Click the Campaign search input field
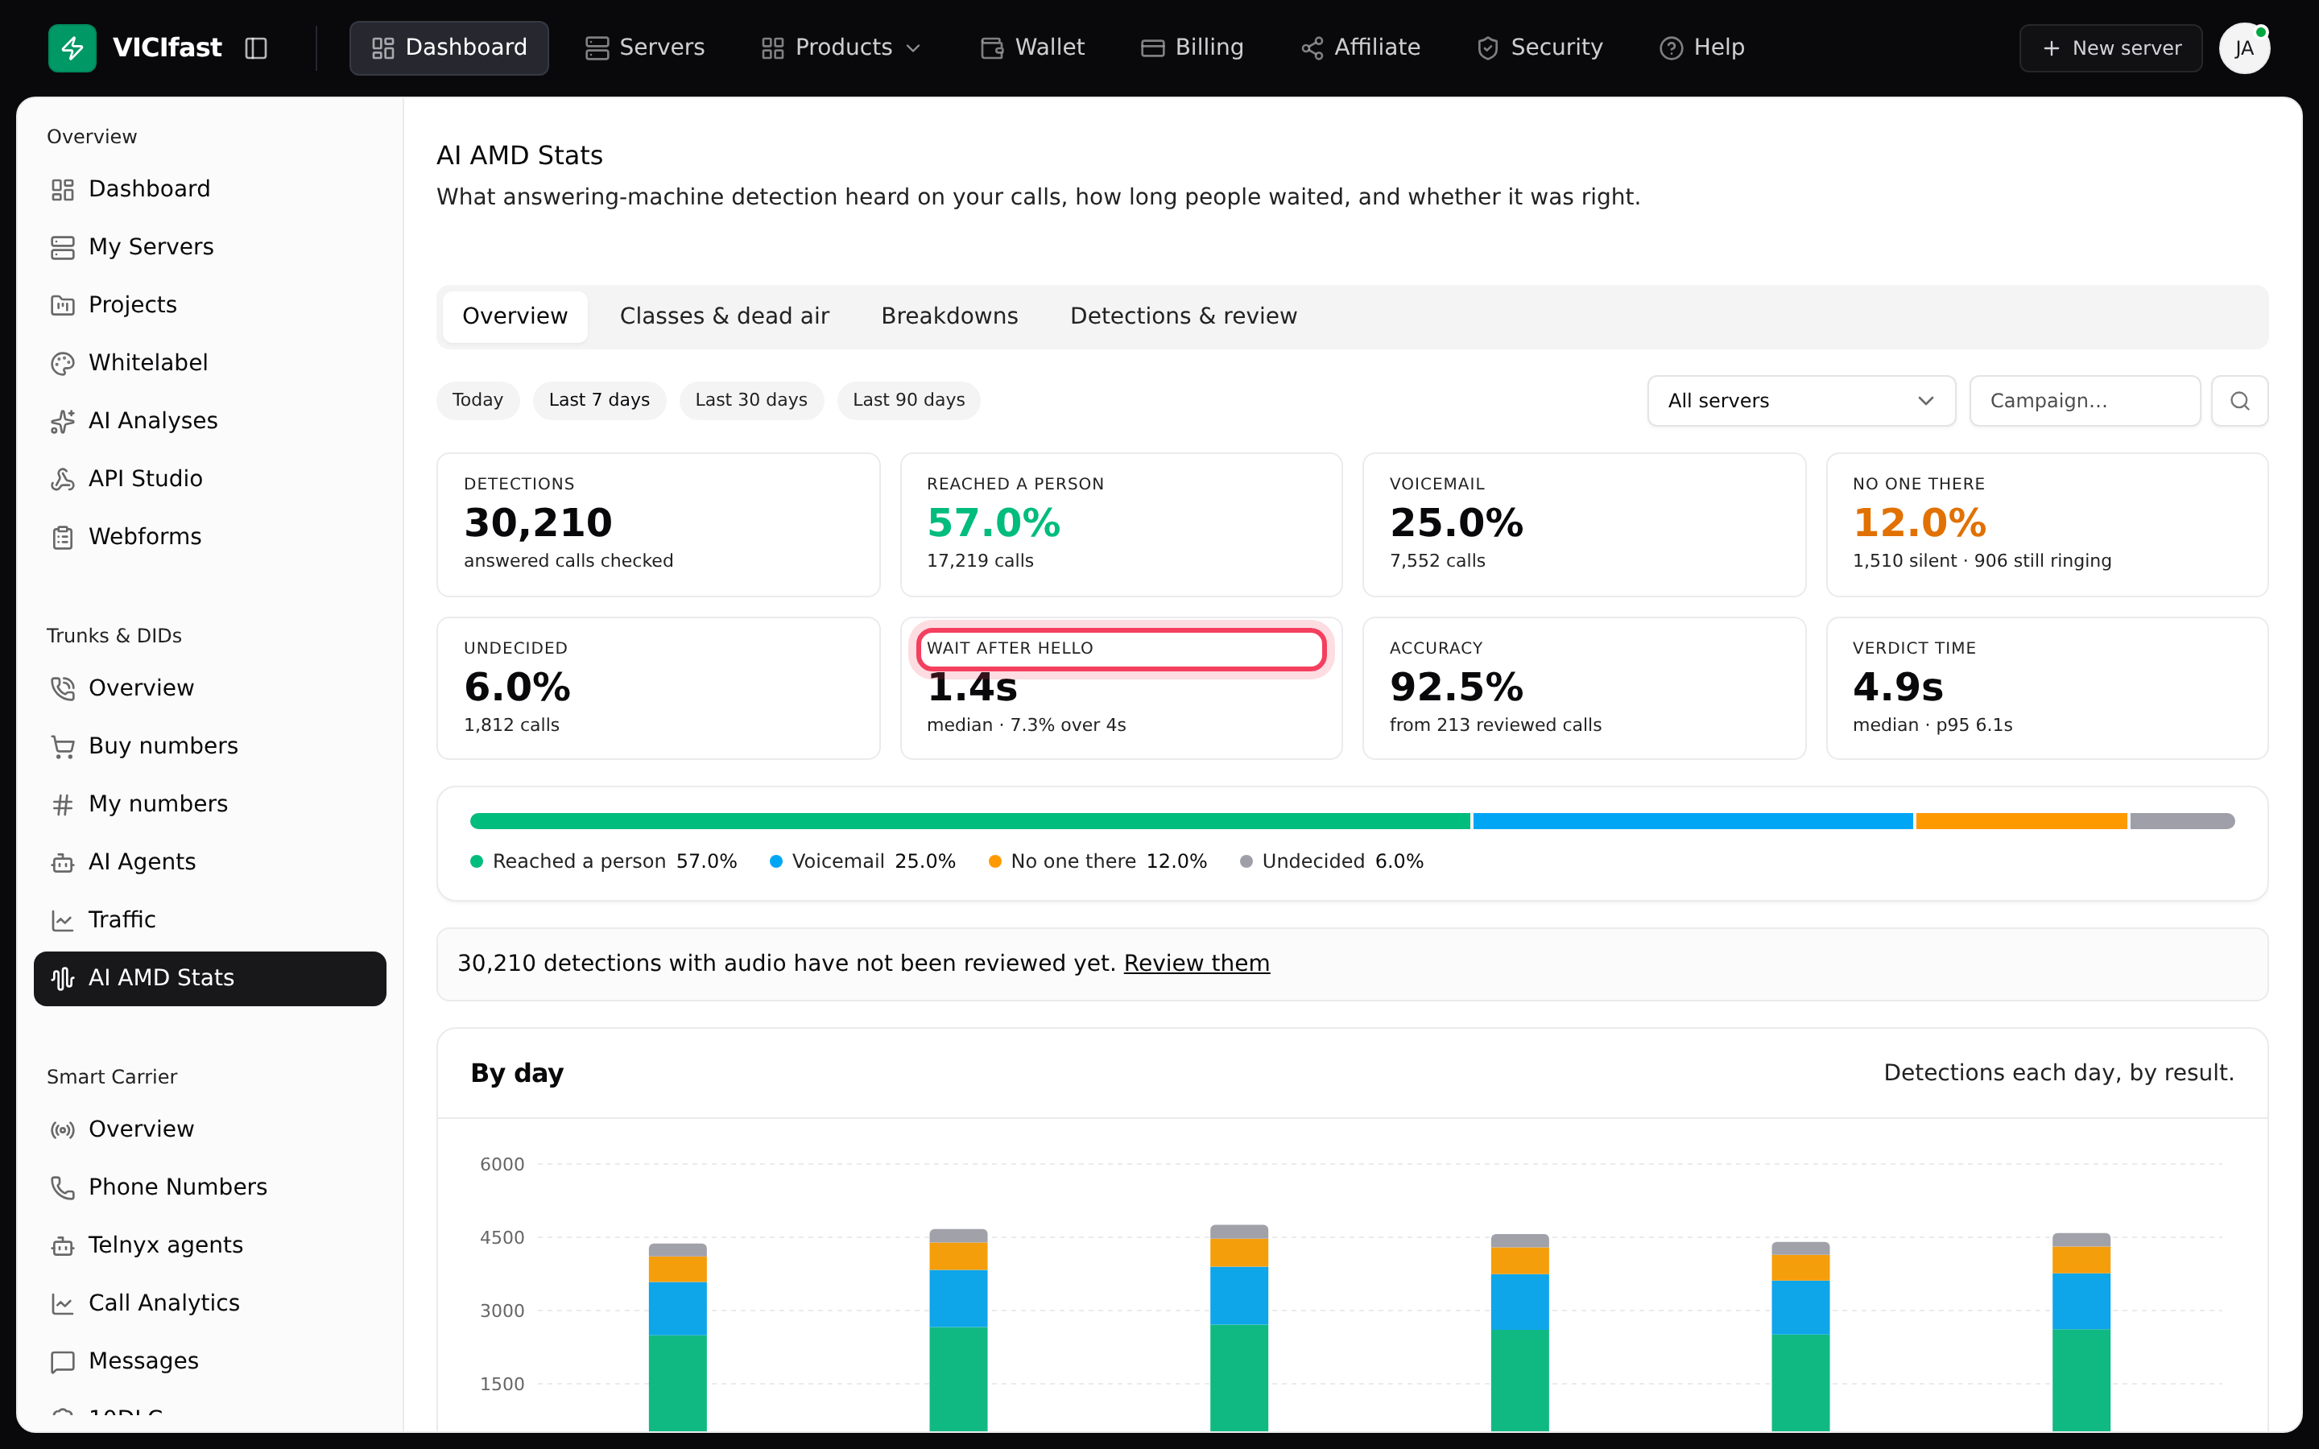Screen dimensions: 2319x1449 pyautogui.click(x=2084, y=401)
